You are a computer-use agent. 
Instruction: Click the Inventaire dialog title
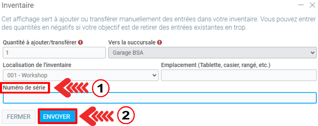tap(18, 5)
